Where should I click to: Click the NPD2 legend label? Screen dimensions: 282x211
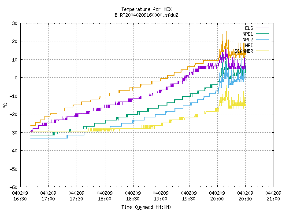coord(248,40)
